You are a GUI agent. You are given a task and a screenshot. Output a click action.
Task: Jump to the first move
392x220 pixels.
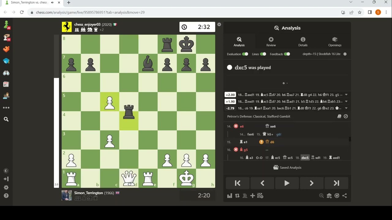tap(238, 183)
